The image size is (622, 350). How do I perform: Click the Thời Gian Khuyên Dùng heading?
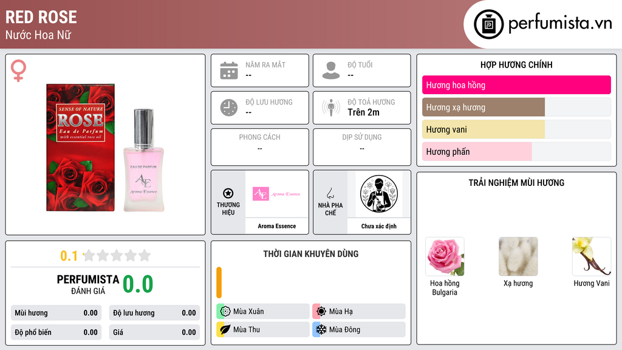coord(311,254)
